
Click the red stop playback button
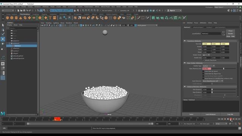coord(231,119)
